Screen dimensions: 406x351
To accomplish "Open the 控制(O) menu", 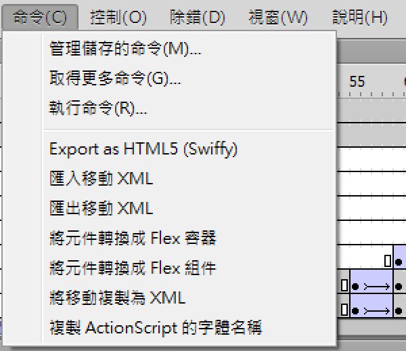I will click(118, 17).
